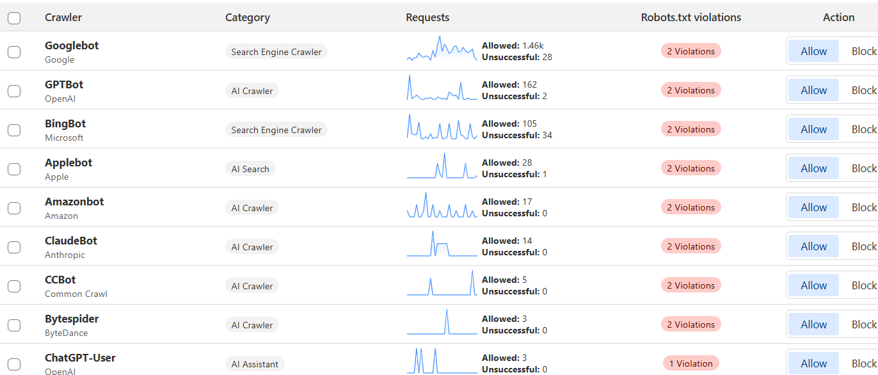Allow the Amazonbot crawler
Image resolution: width=878 pixels, height=375 pixels.
(x=813, y=207)
